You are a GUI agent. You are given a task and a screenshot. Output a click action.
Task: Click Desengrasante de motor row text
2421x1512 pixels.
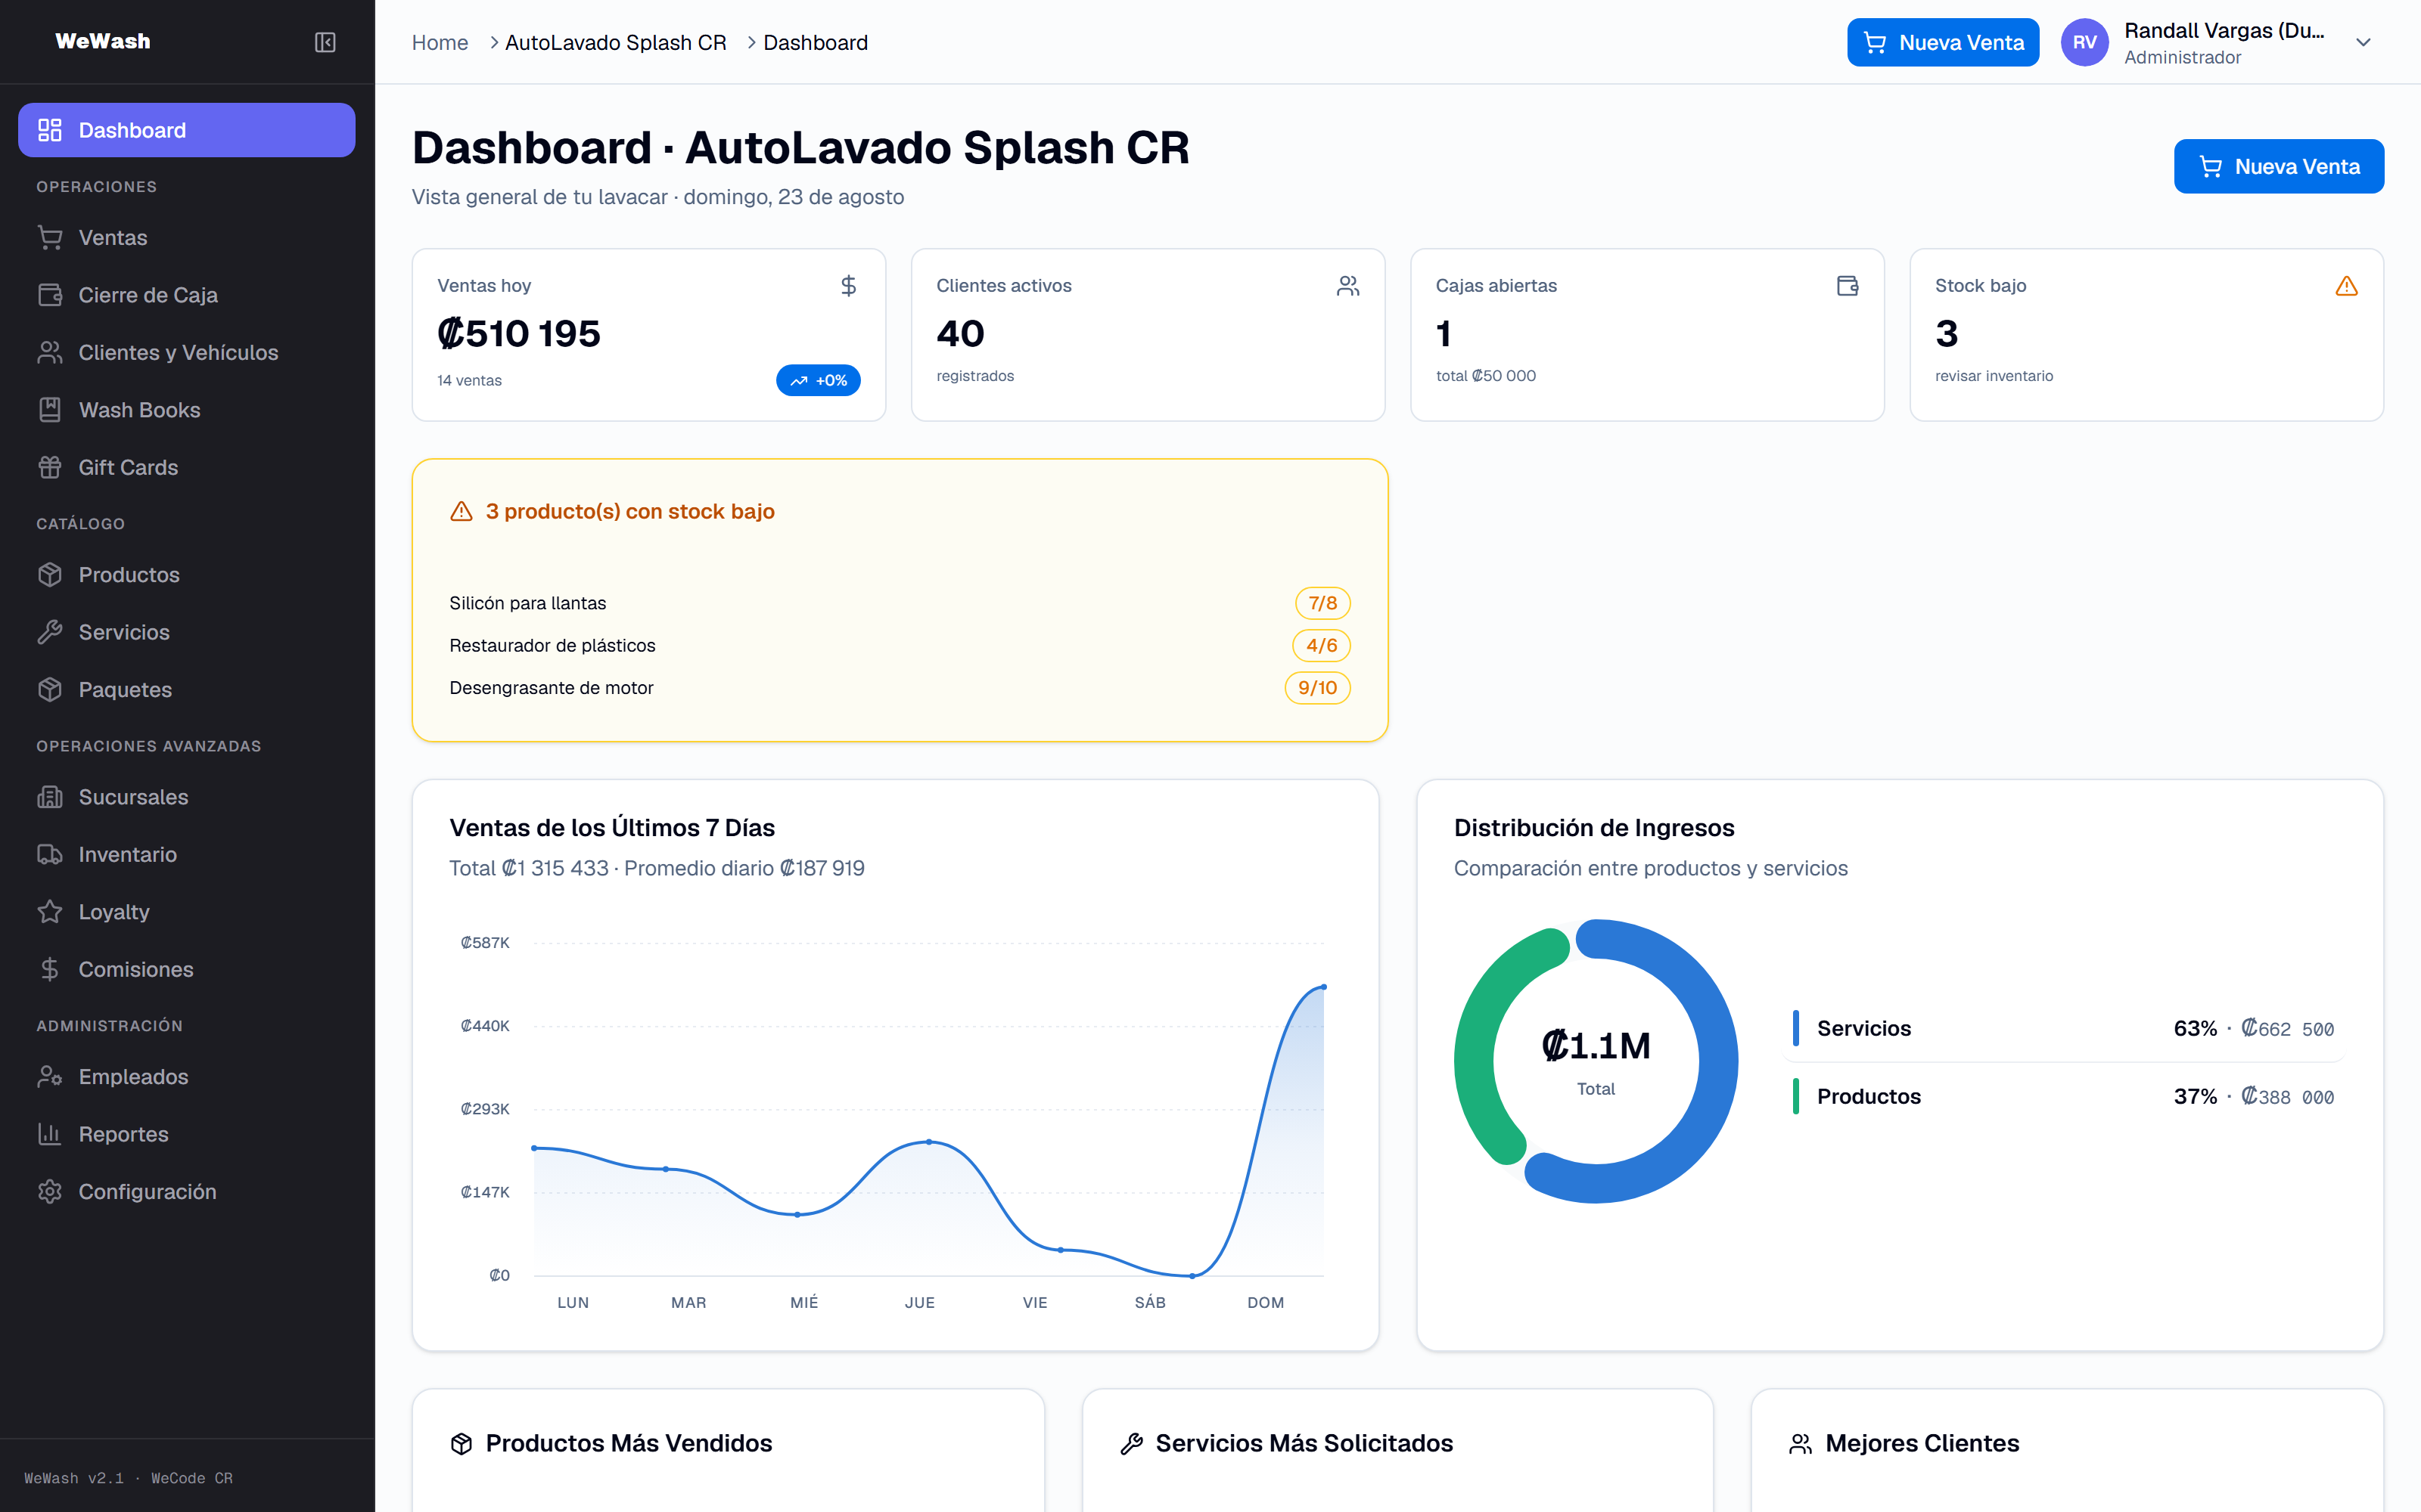552,687
